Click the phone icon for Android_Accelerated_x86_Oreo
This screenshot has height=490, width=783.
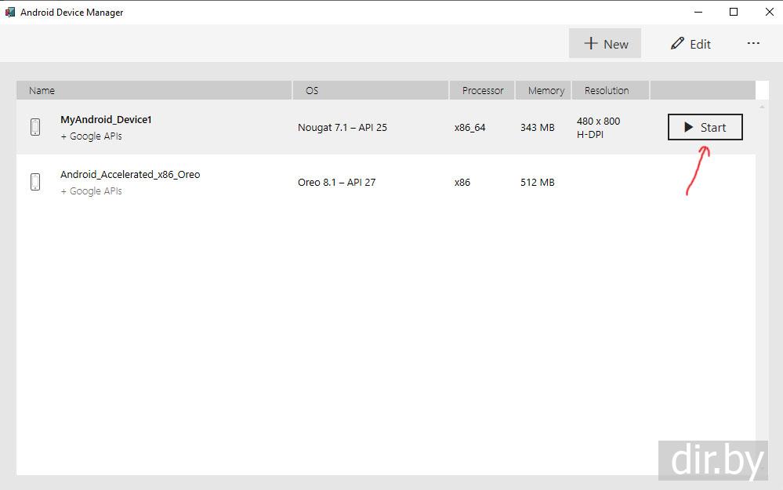tap(35, 182)
